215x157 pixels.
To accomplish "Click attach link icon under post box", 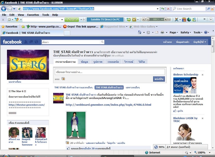I will [x=63, y=79].
